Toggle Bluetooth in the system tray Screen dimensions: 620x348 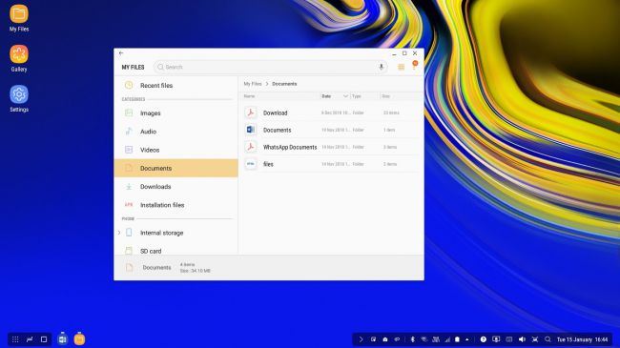412,339
